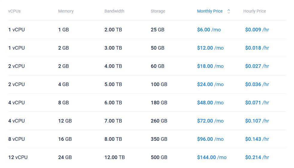
Task: Select the $24.00 /mo plan price
Action: (210, 84)
